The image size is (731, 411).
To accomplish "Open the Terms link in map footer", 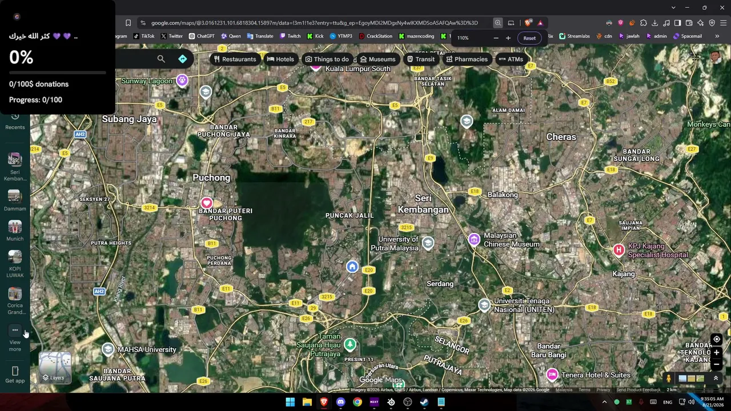I will (584, 390).
